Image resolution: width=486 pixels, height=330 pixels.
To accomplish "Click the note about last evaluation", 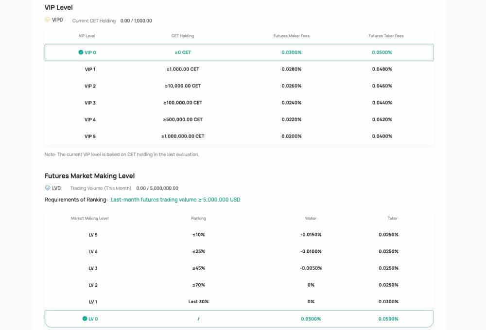I will pos(122,155).
